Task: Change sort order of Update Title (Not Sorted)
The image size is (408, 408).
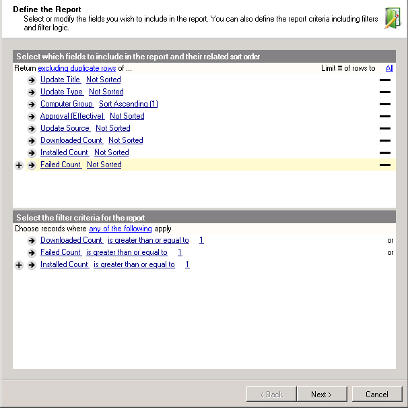Action: 104,80
